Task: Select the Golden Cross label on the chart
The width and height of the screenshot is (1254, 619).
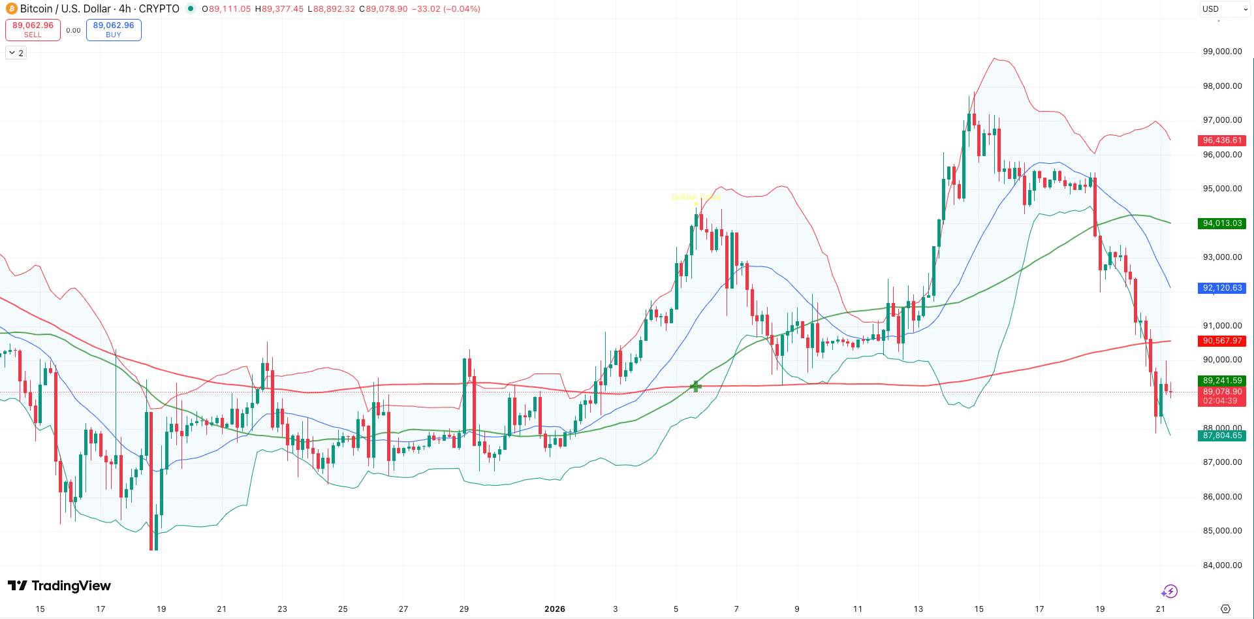Action: [696, 197]
